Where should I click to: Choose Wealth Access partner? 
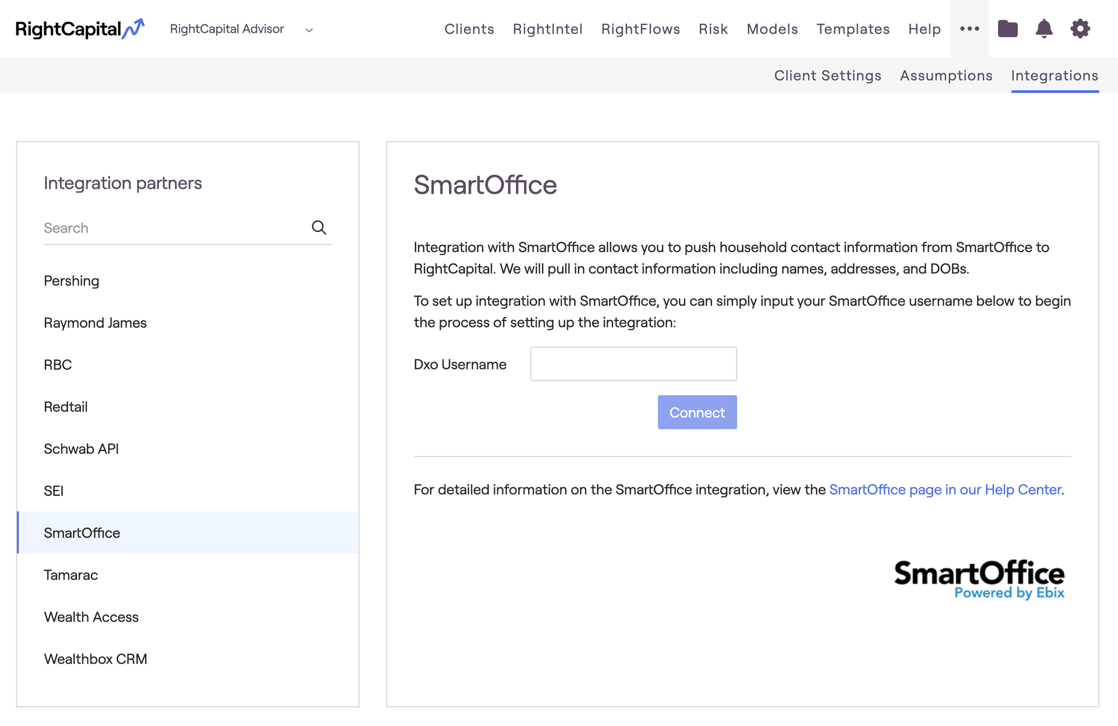[187, 617]
